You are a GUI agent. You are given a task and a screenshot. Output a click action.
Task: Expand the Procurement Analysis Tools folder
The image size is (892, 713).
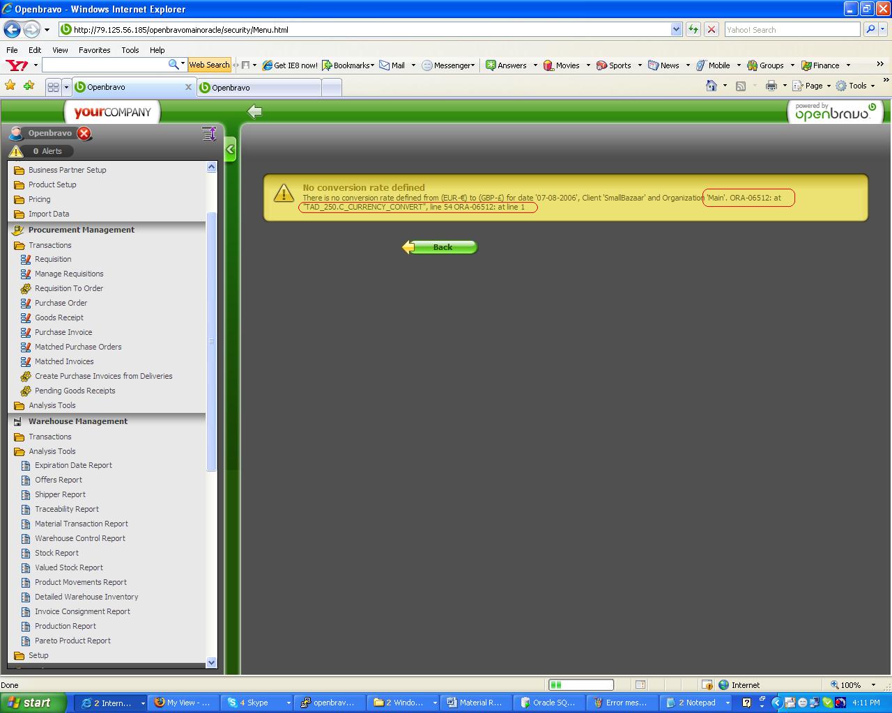pyautogui.click(x=20, y=405)
